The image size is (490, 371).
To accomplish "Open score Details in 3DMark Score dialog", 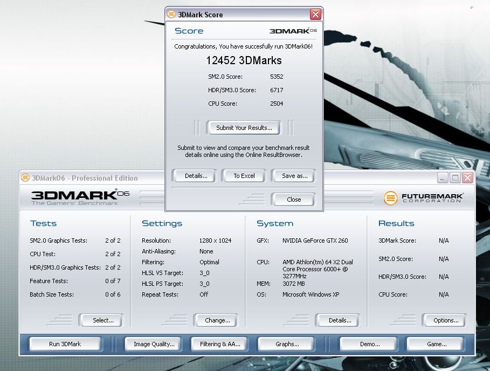I will pyautogui.click(x=196, y=176).
